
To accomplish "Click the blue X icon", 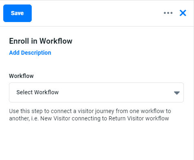I will pos(183,13).
